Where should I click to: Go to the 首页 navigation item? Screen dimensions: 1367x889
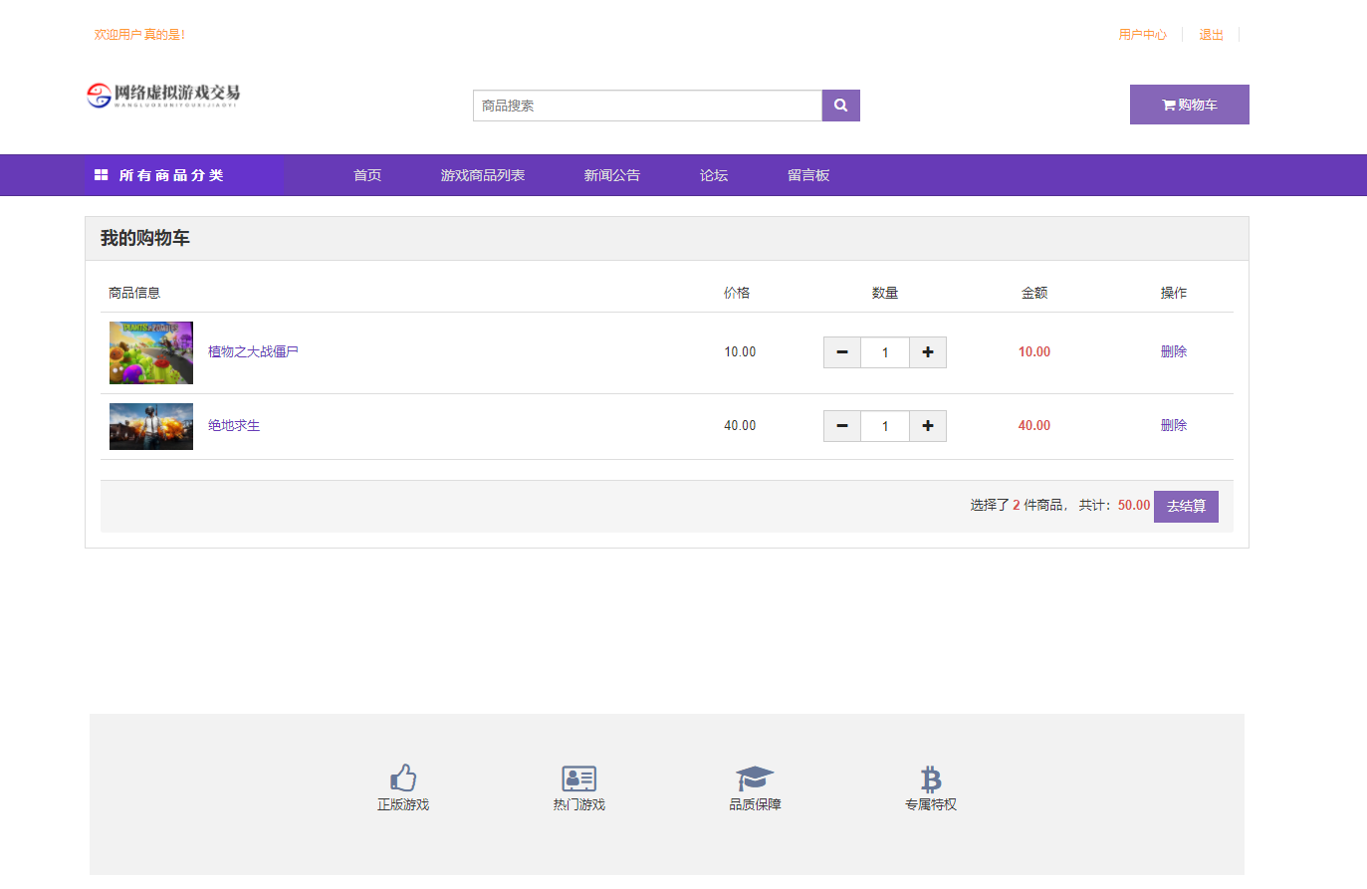pyautogui.click(x=367, y=175)
